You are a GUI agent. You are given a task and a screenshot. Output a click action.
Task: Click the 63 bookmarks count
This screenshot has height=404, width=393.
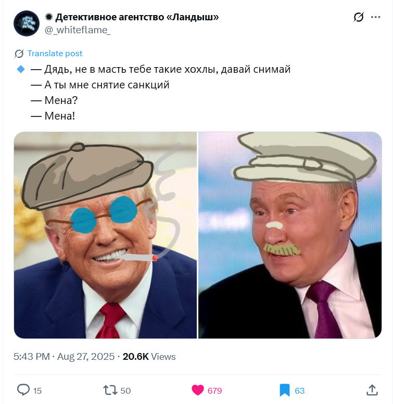[x=300, y=390]
